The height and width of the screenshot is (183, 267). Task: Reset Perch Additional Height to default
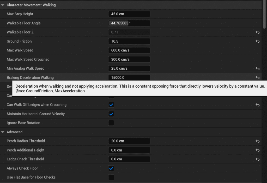[x=257, y=150]
